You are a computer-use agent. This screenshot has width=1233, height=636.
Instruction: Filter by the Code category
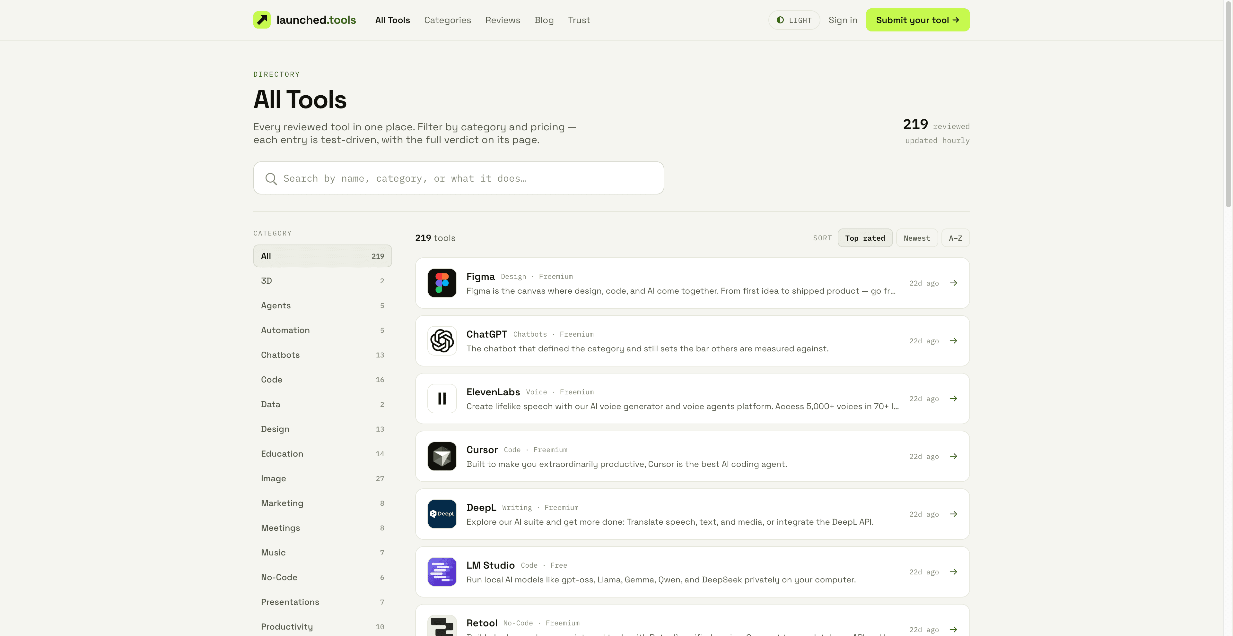click(323, 380)
